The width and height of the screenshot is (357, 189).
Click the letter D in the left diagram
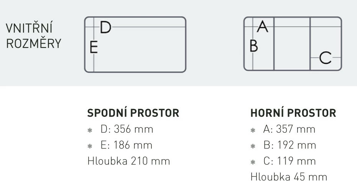pyautogui.click(x=105, y=27)
